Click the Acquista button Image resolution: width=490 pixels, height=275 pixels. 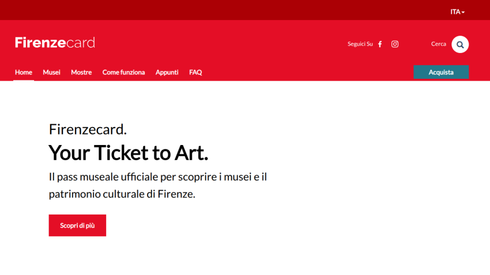pos(441,72)
